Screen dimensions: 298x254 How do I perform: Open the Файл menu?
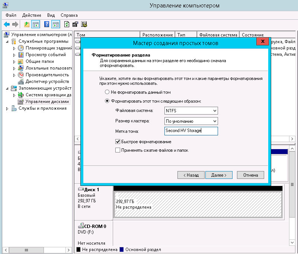click(11, 15)
